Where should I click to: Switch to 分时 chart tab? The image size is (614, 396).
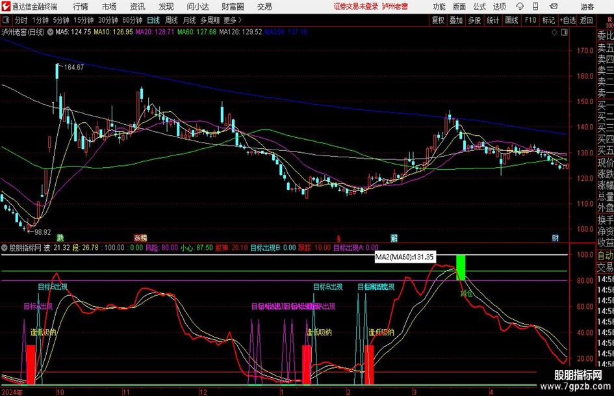click(21, 20)
